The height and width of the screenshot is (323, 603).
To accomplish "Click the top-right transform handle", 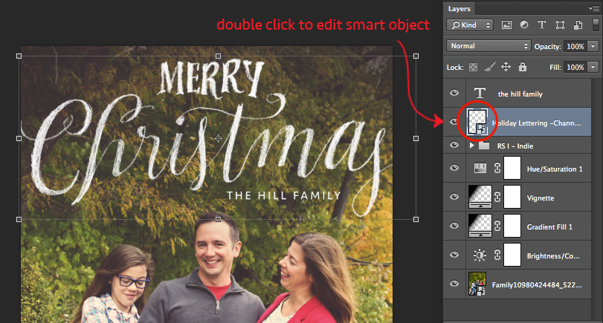I will point(416,56).
